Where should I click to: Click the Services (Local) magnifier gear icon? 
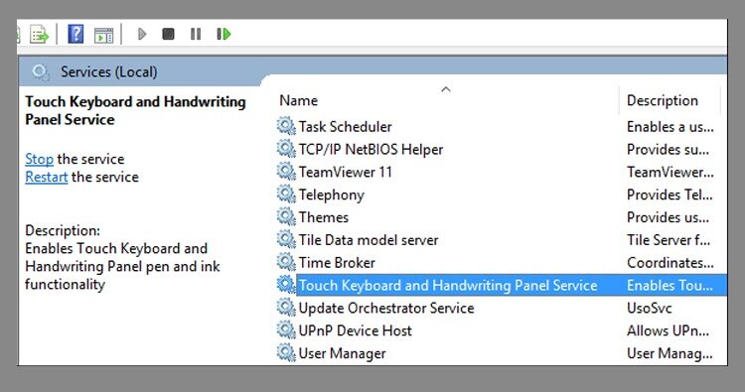tap(41, 72)
